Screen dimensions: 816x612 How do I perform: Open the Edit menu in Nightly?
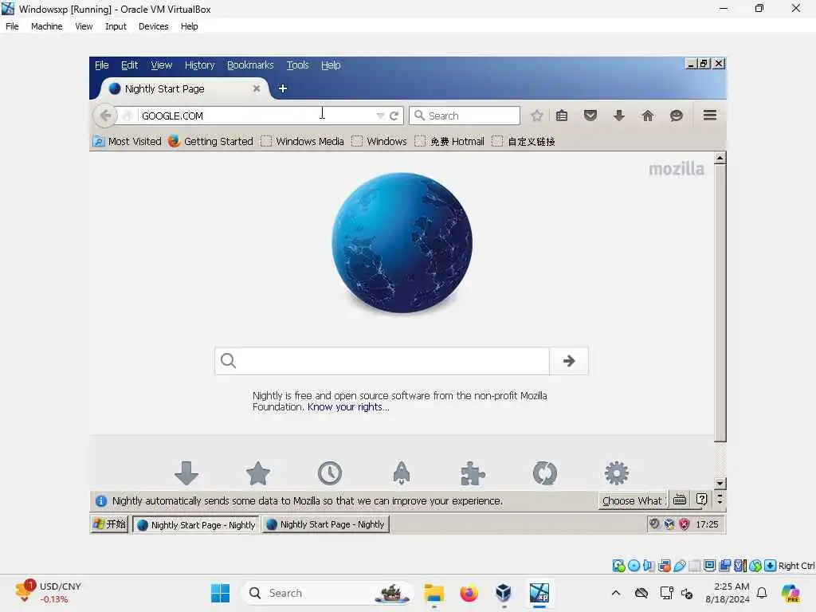129,65
